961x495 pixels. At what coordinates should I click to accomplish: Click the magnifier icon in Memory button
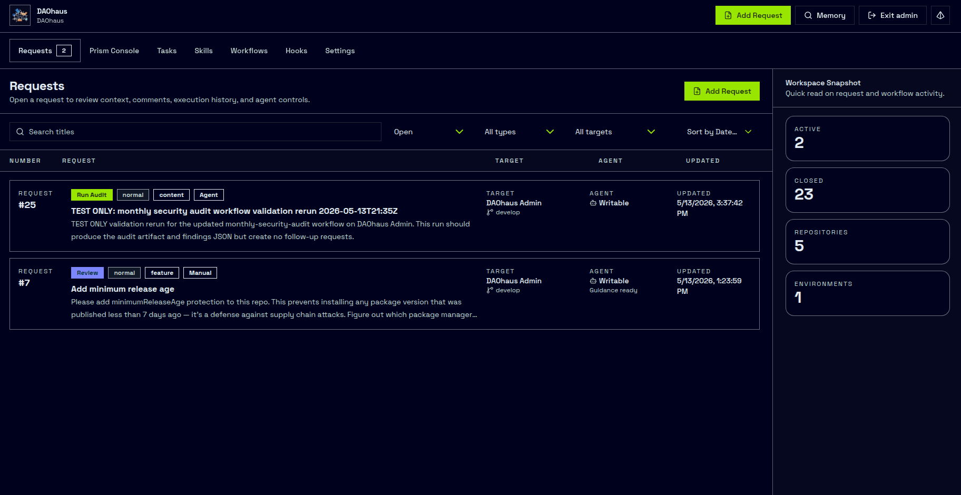click(808, 16)
